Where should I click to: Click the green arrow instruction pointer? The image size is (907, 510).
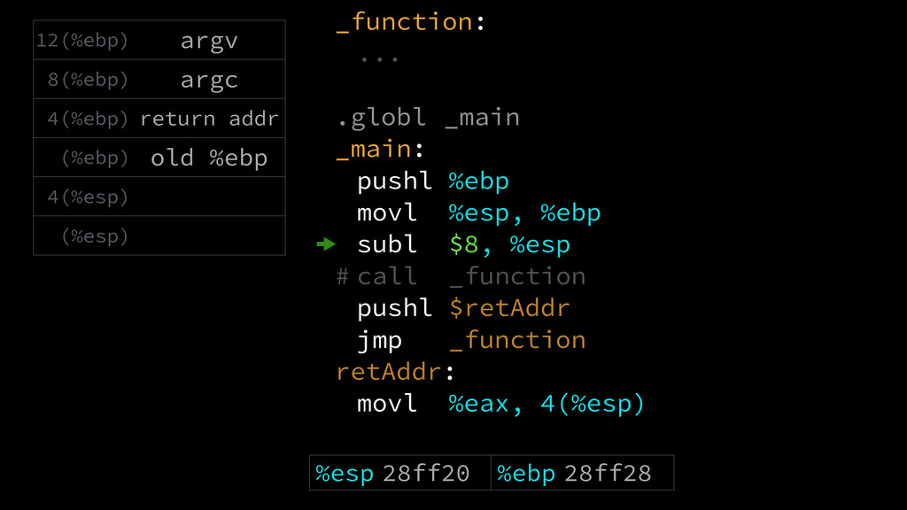[x=326, y=244]
